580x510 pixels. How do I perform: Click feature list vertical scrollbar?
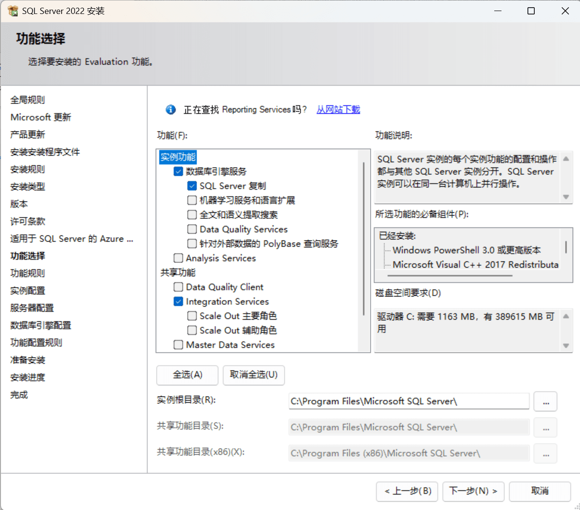pos(364,238)
